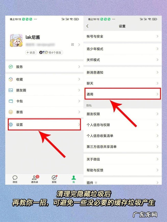
Task: Open the Cards wallet icon
Action: [x=11, y=101]
